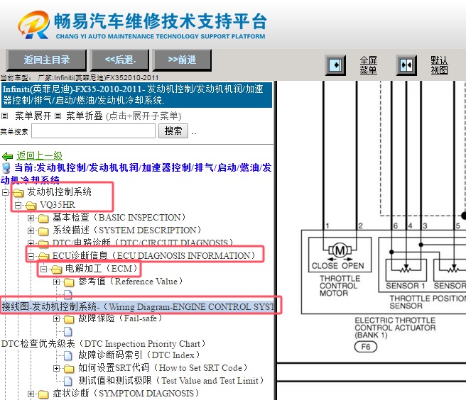This screenshot has height=400, width=466.
Task: Open 症状诊断（SYMPTOM DIAGNOSIS）item
Action: (x=126, y=394)
